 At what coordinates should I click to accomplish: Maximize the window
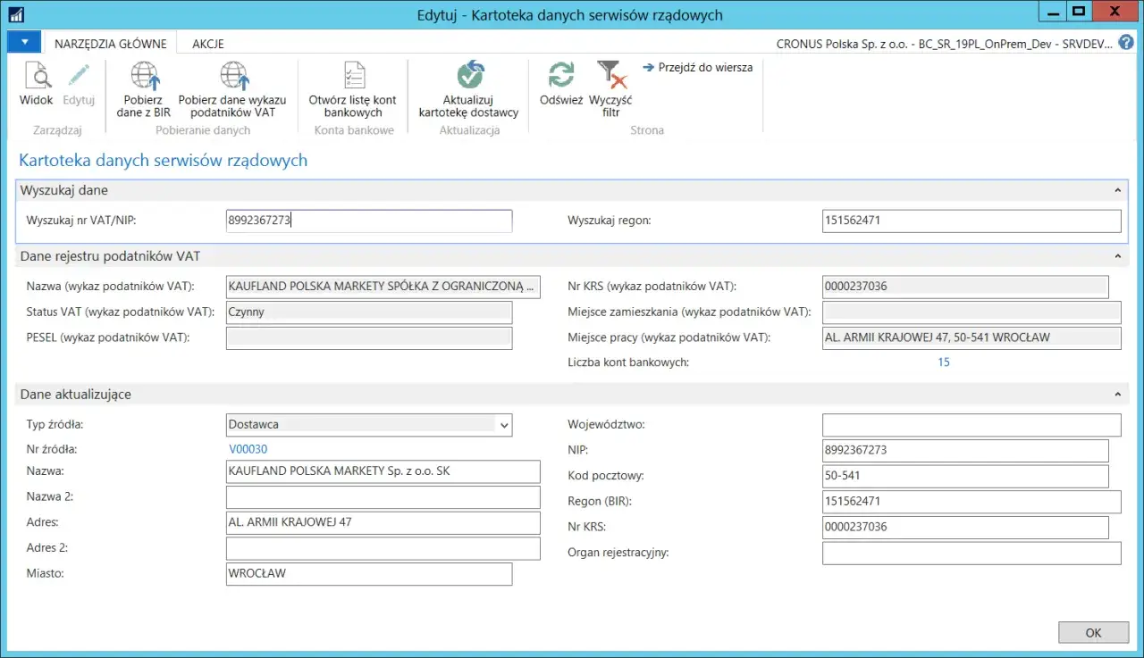pyautogui.click(x=1078, y=12)
